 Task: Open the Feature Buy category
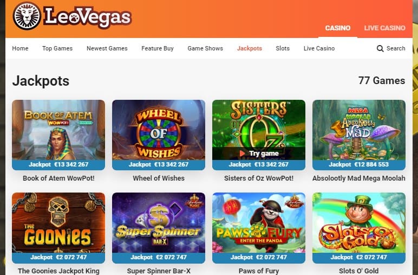click(157, 48)
